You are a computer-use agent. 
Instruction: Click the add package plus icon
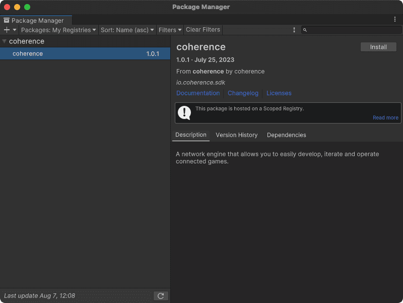click(x=6, y=30)
